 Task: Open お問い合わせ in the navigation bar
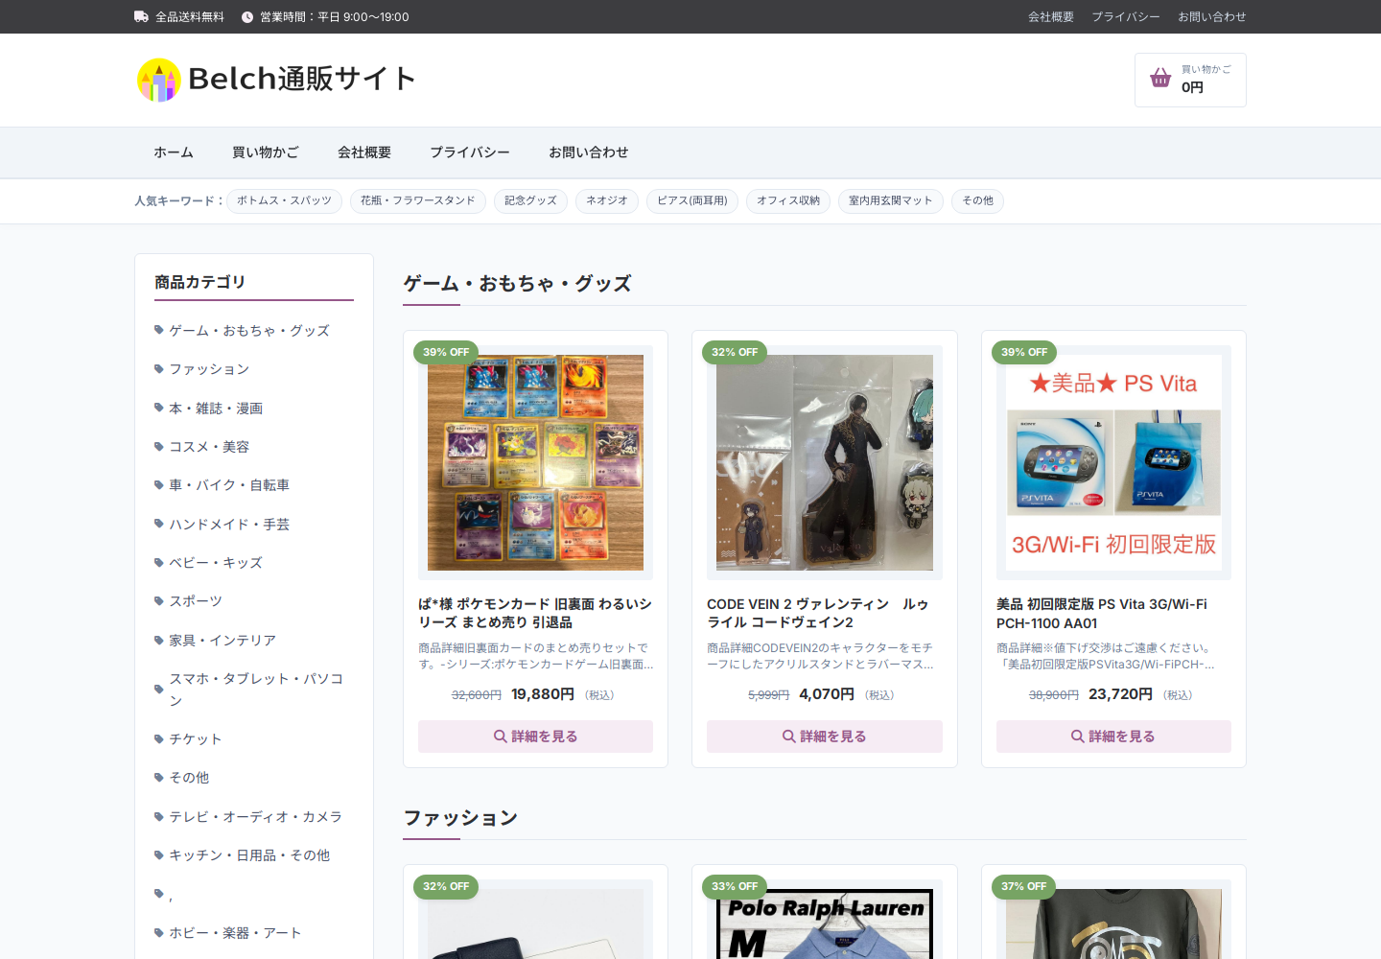(589, 152)
